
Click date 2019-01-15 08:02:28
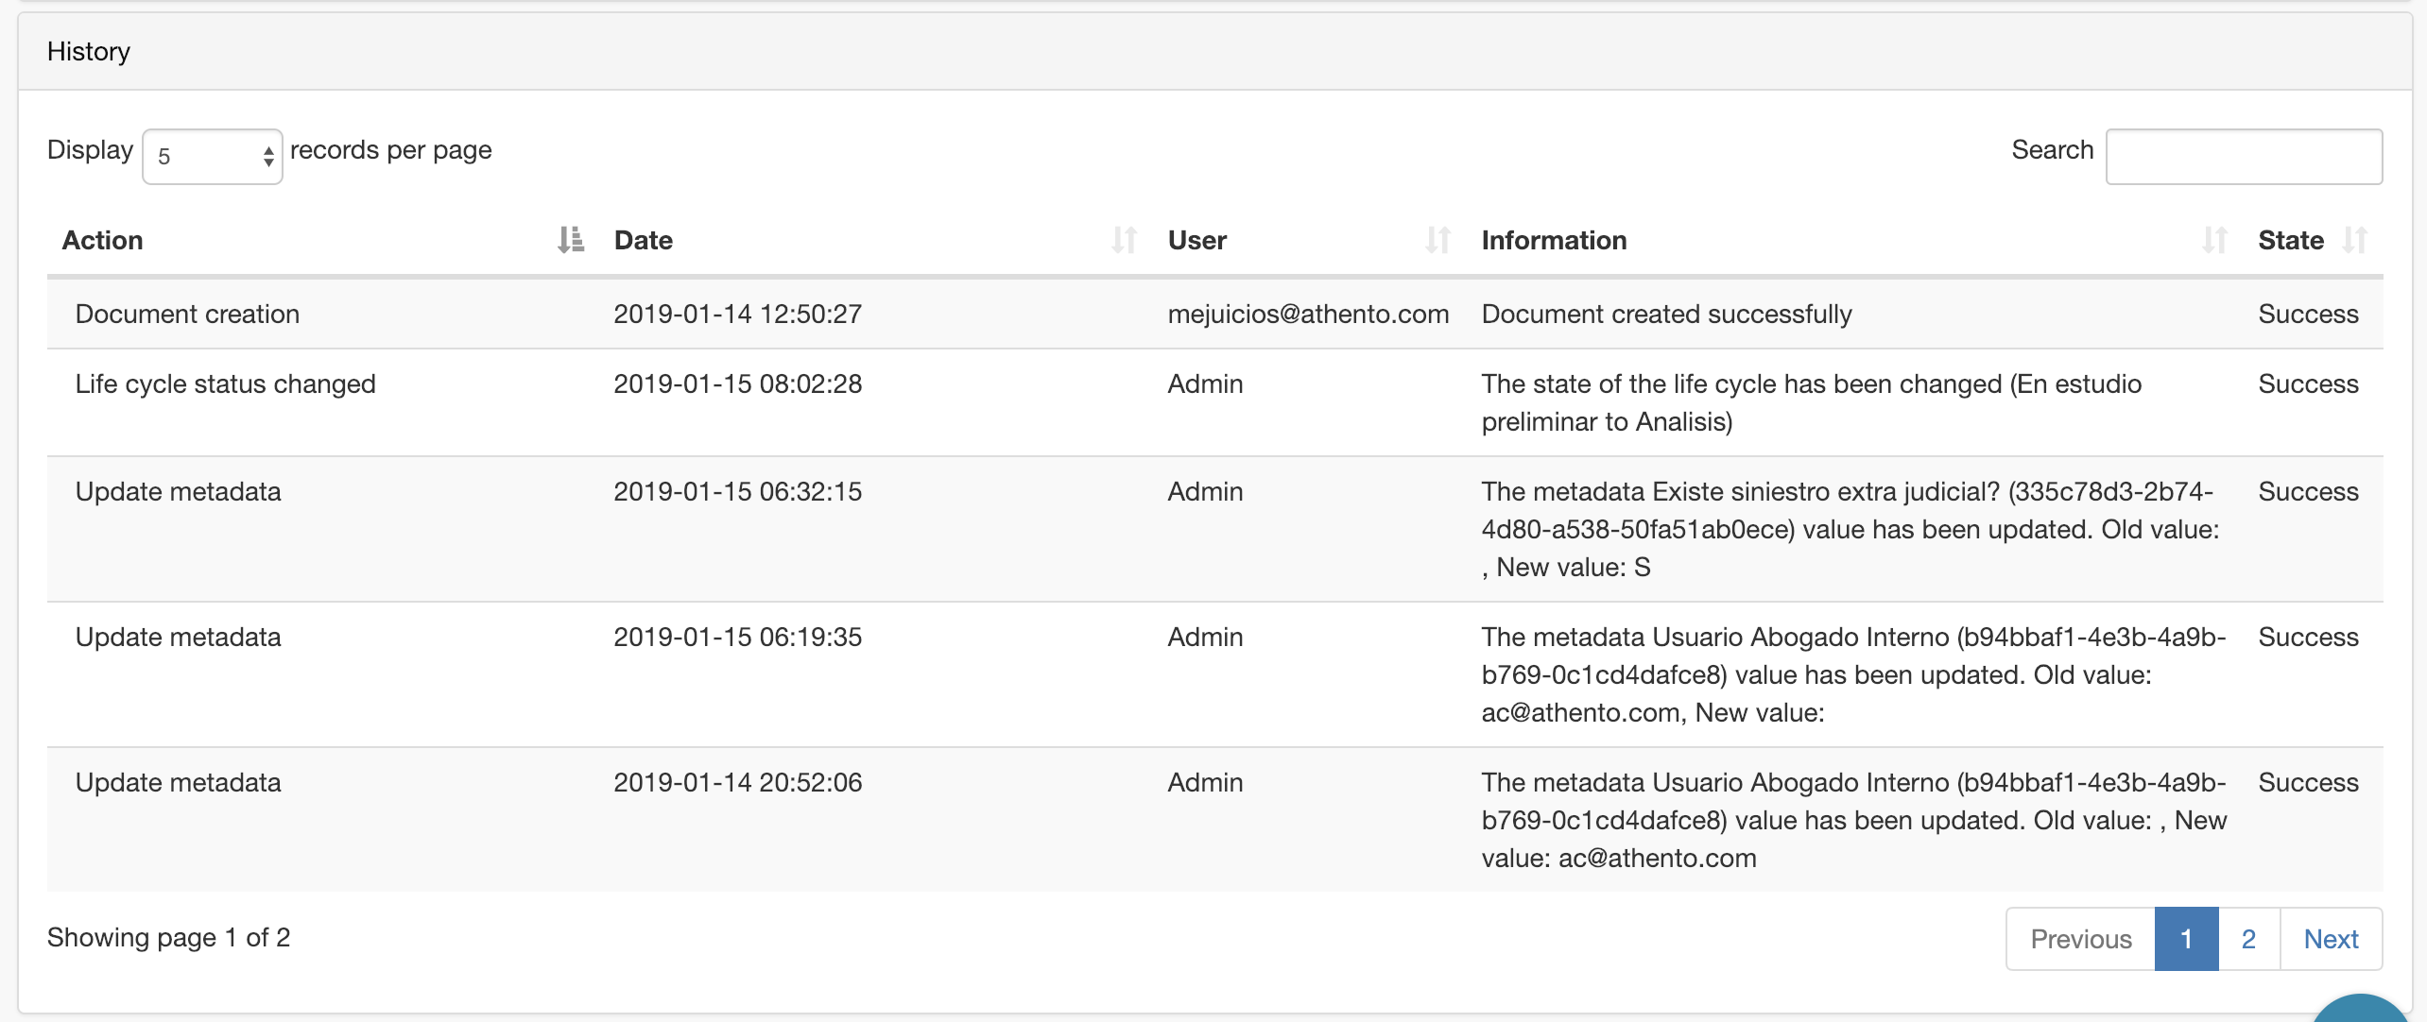pos(737,383)
